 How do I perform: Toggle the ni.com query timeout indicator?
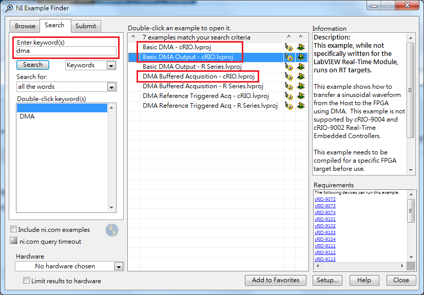point(13,241)
